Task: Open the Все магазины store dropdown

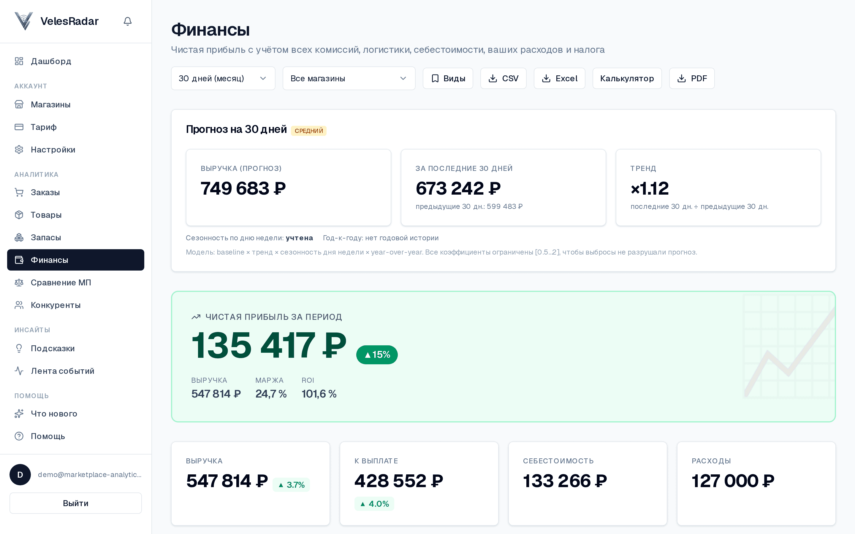Action: click(x=349, y=78)
